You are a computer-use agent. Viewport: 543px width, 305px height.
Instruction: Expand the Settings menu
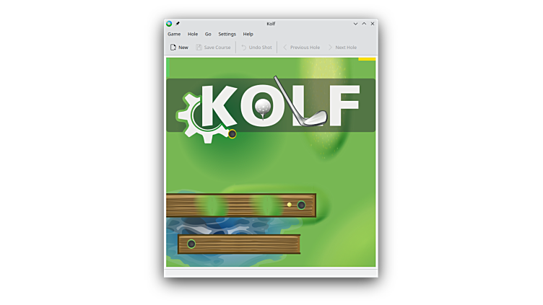(227, 34)
